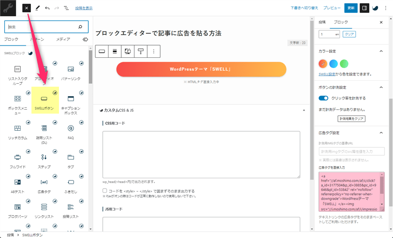Insert the ボックスメニュー block
Image resolution: width=393 pixels, height=238 pixels.
click(x=18, y=104)
